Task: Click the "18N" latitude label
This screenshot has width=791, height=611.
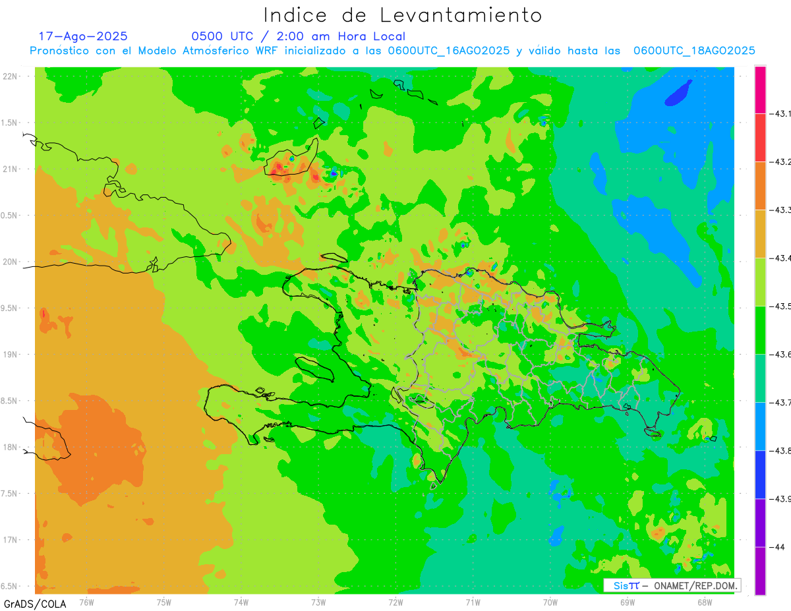Action: pyautogui.click(x=11, y=448)
